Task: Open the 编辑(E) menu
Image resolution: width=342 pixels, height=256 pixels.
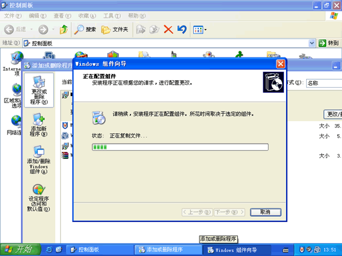Action: 38,16
